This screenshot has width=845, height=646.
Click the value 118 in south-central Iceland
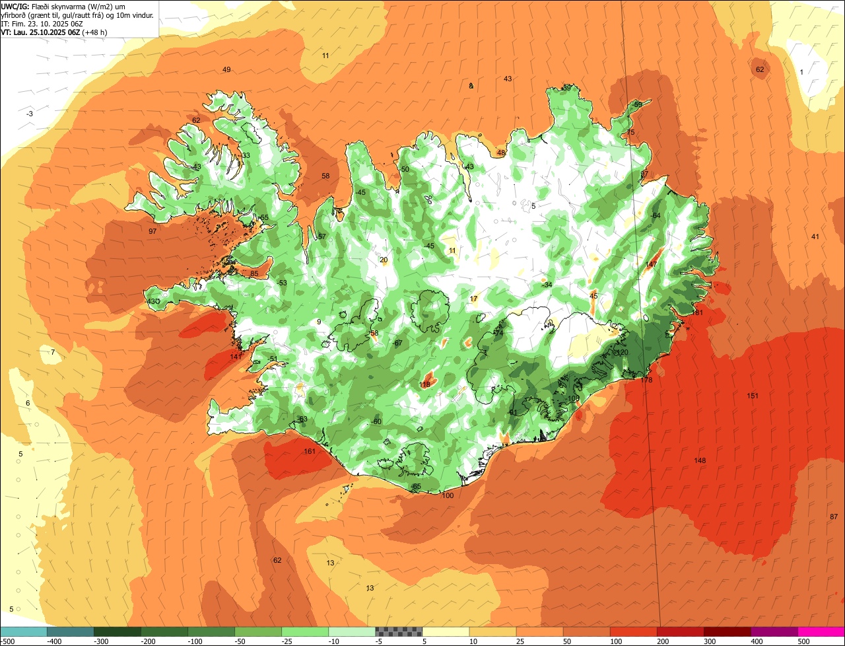[425, 384]
